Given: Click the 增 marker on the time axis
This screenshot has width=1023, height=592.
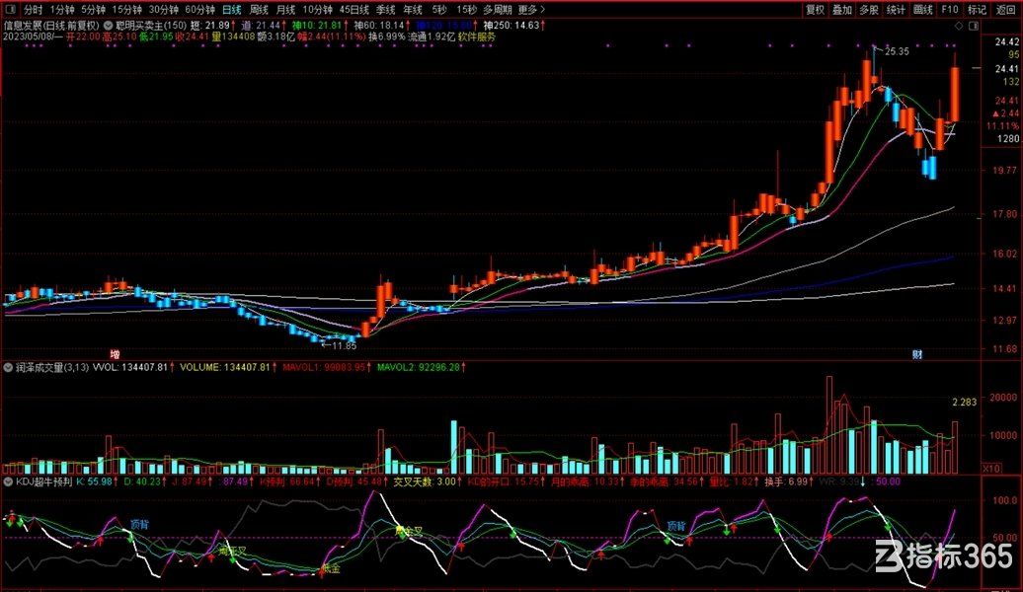Looking at the screenshot, I should 115,354.
